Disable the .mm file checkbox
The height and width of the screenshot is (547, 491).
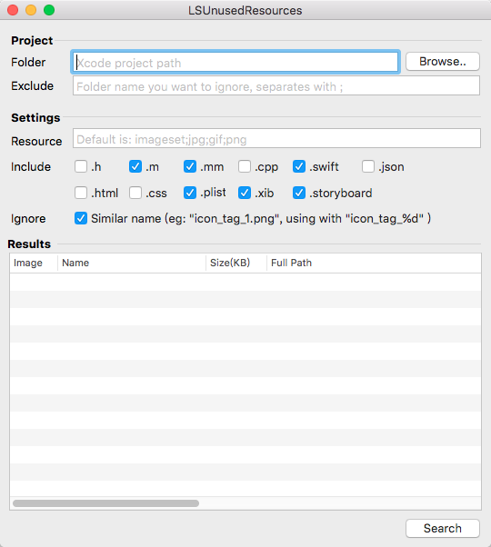tap(190, 166)
